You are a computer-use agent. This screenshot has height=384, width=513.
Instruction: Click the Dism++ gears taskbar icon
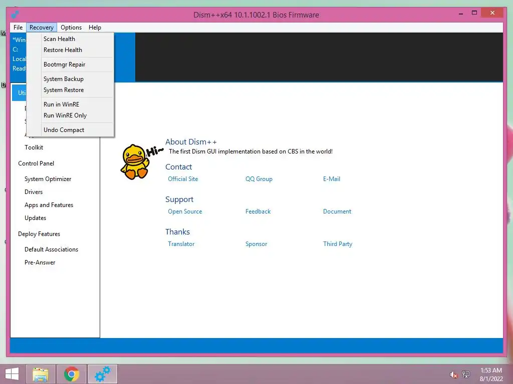coord(103,374)
